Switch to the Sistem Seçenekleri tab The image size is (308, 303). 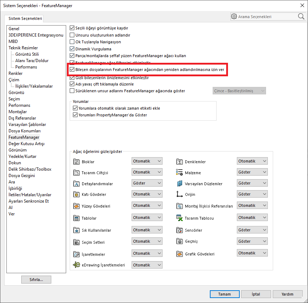click(25, 19)
